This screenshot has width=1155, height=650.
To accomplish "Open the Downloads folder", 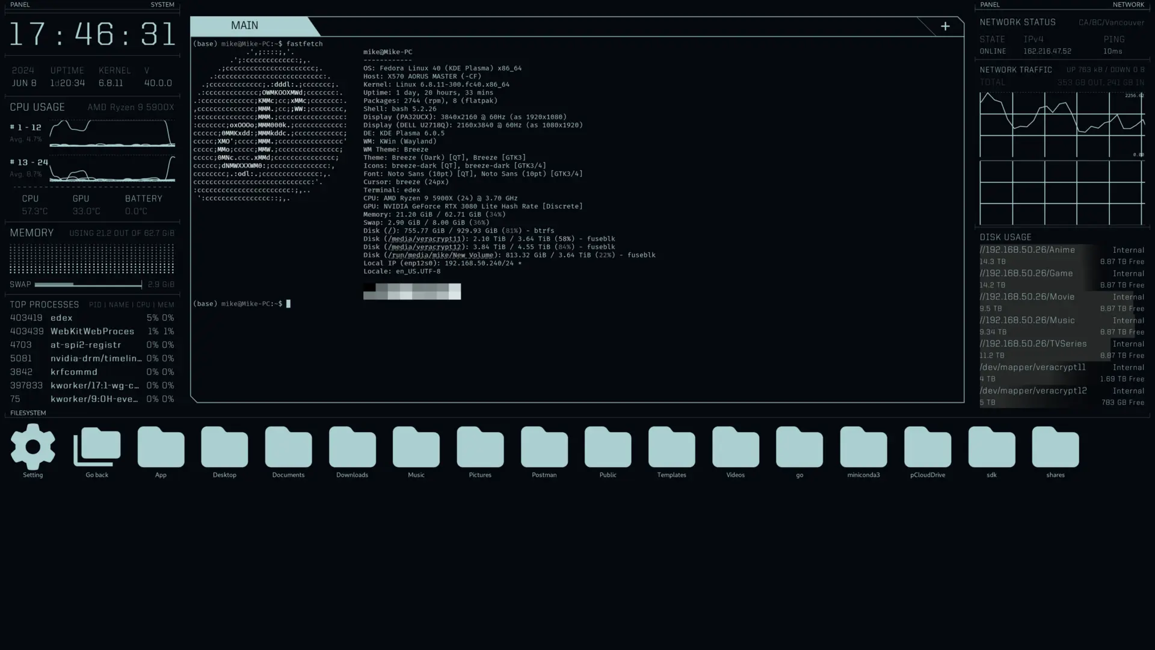I will [352, 447].
